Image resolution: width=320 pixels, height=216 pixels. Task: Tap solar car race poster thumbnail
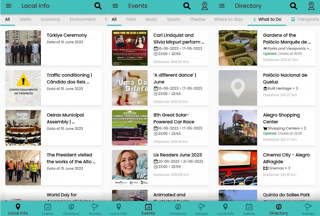click(130, 128)
